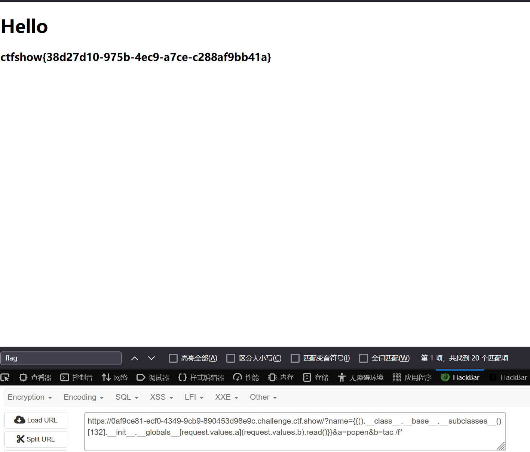Viewport: 530px width, 452px height.
Task: Open the Console (控制台) panel
Action: 77,378
